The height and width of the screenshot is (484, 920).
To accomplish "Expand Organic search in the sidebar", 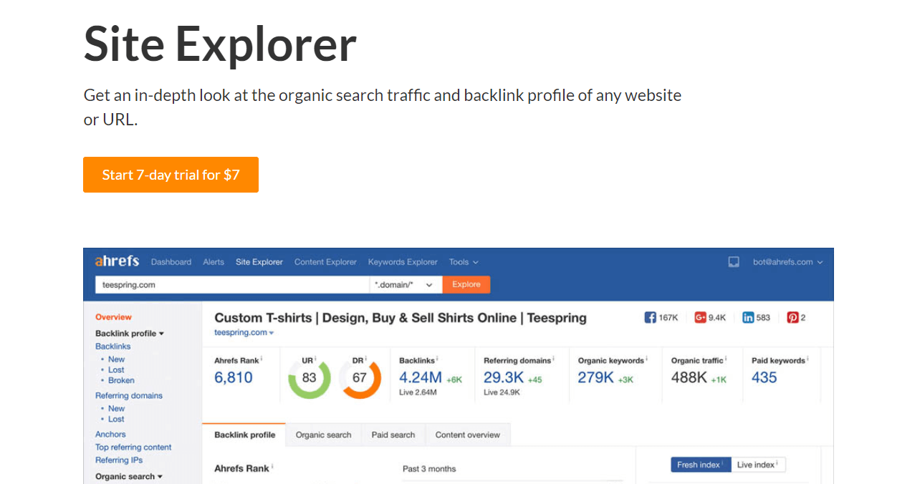I will point(128,476).
